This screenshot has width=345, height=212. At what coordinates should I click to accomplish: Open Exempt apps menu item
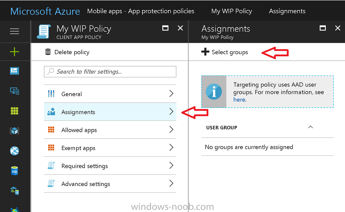click(110, 148)
